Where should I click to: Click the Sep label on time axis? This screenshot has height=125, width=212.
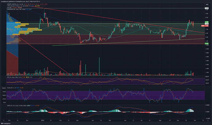tap(178, 120)
